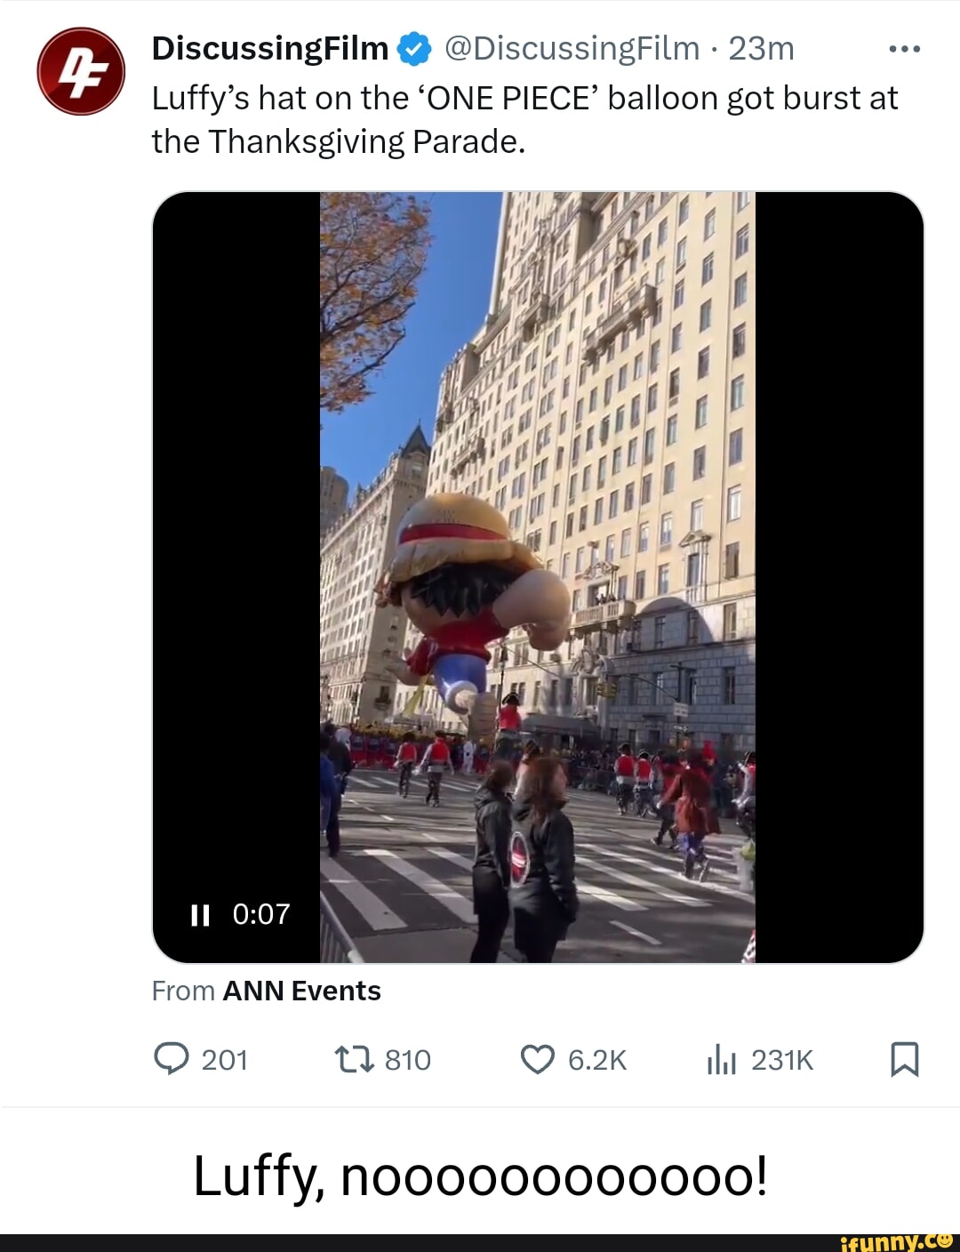Pause the video with the pause button

[200, 914]
